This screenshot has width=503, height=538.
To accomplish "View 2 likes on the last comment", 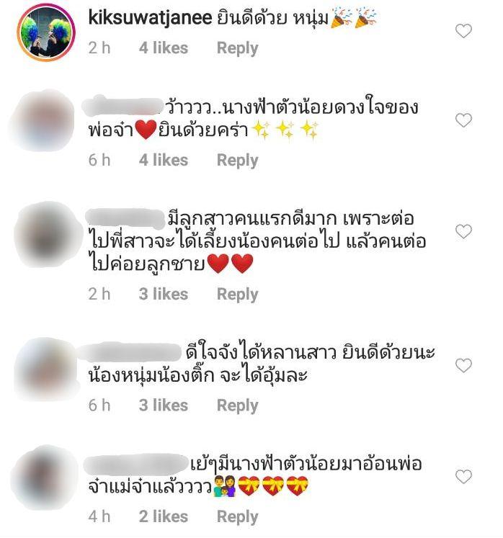I will (164, 516).
